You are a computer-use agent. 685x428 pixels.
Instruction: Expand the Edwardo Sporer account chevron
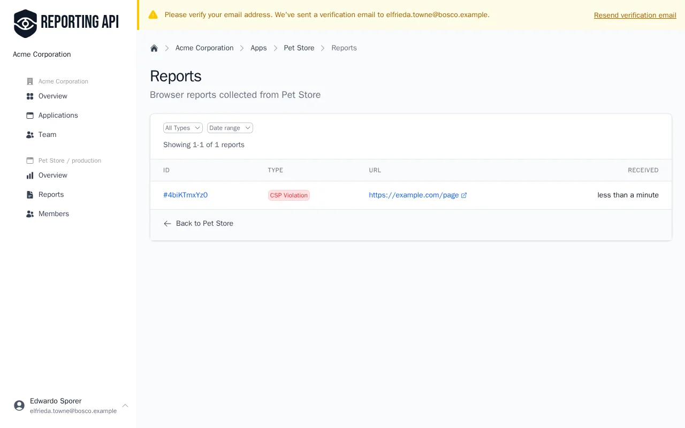tap(125, 406)
